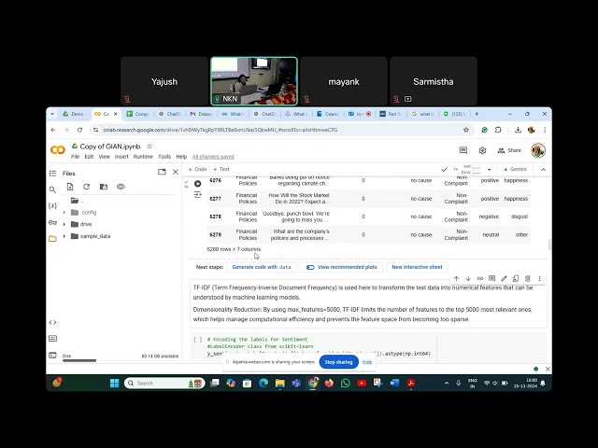Open the Tools menu
598x448 pixels.
point(164,157)
